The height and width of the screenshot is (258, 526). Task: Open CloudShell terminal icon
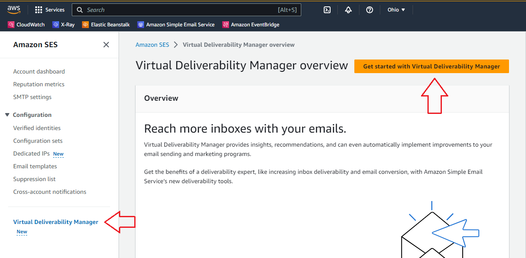pyautogui.click(x=327, y=9)
